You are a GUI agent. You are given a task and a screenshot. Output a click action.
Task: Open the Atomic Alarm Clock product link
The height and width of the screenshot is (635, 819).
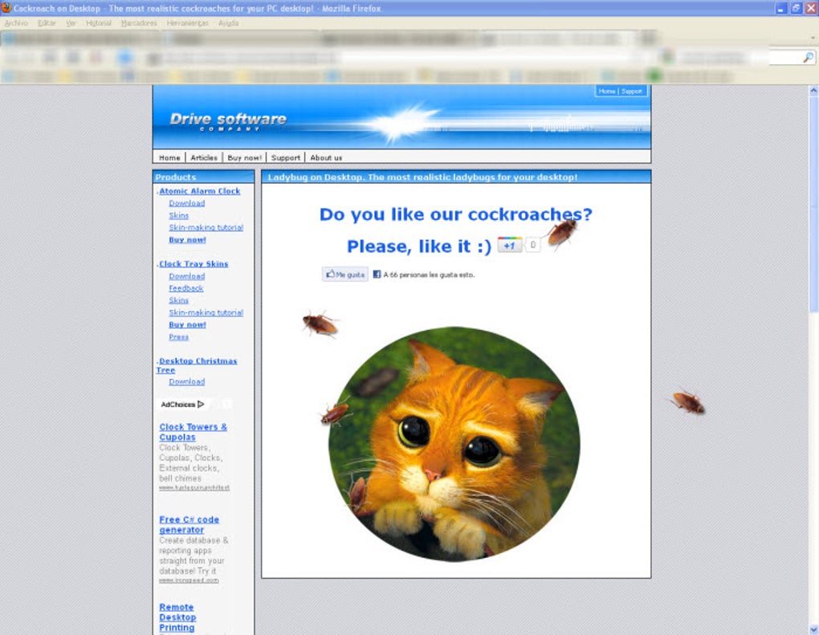pos(199,191)
